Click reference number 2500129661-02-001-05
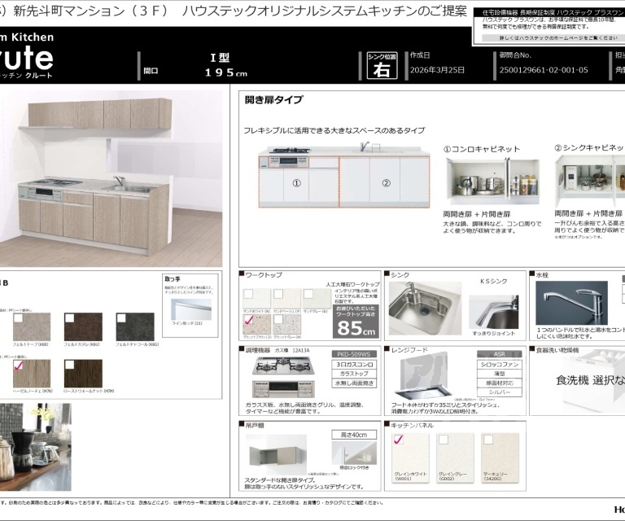 coord(544,70)
